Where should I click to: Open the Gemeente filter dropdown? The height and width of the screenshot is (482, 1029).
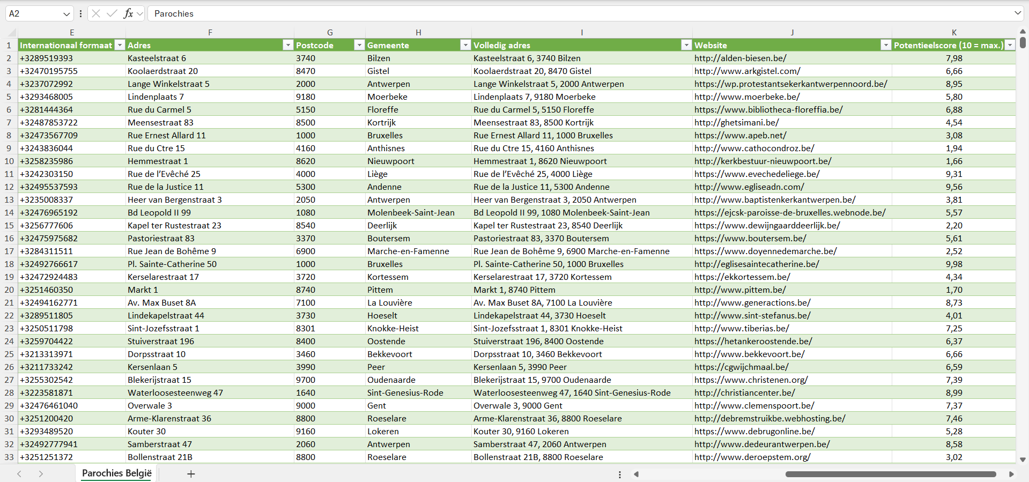pos(465,45)
